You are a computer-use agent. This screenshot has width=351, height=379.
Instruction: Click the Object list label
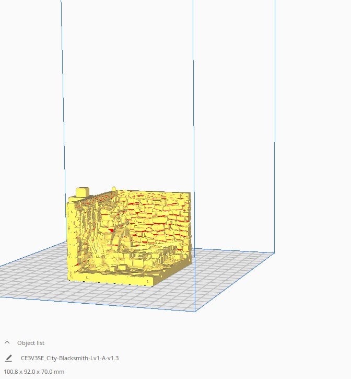(31, 343)
